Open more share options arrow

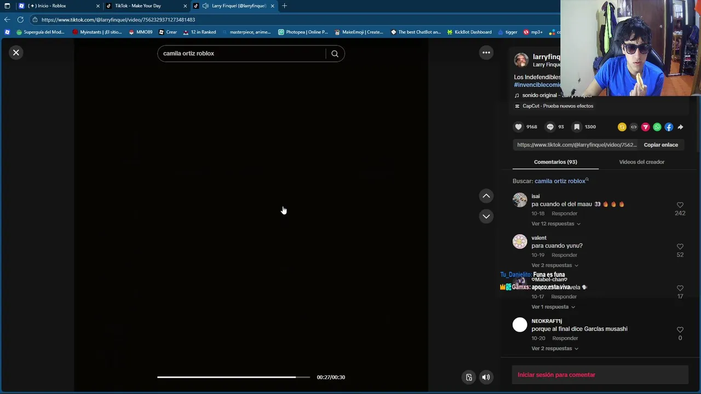click(x=680, y=127)
